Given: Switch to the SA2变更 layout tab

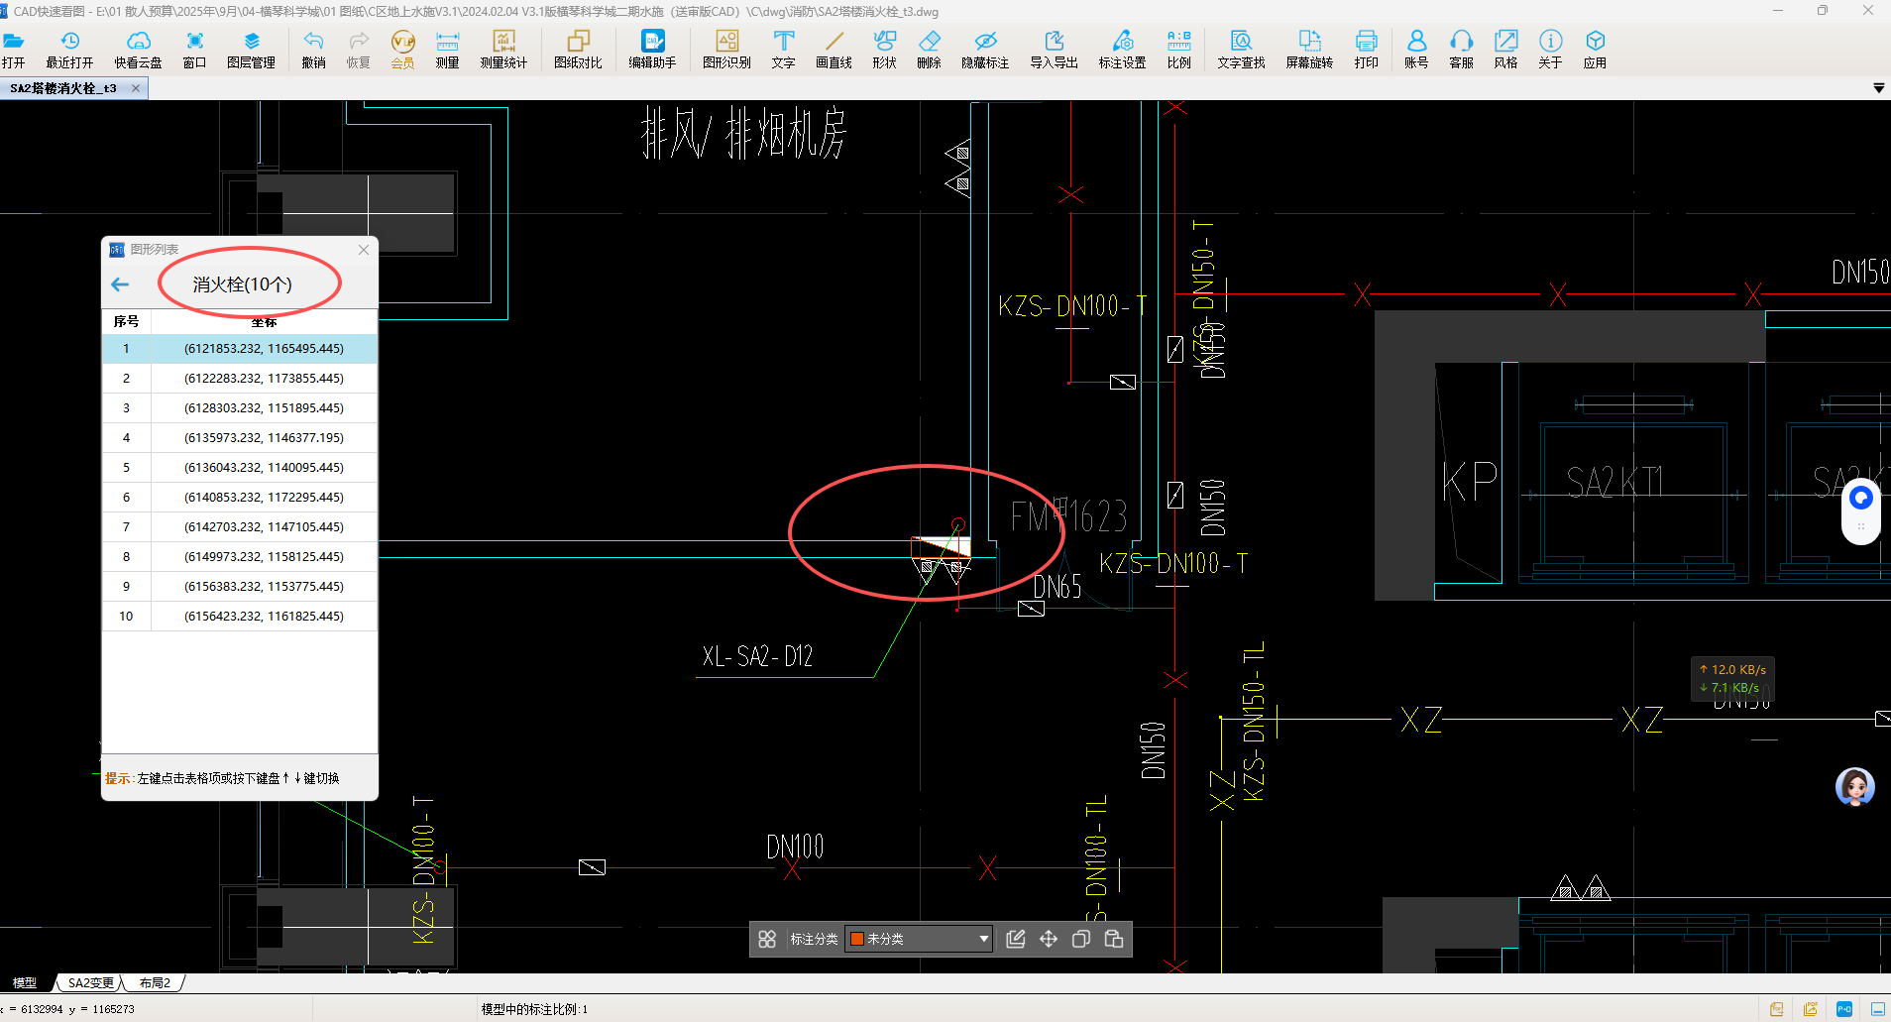Looking at the screenshot, I should [90, 982].
